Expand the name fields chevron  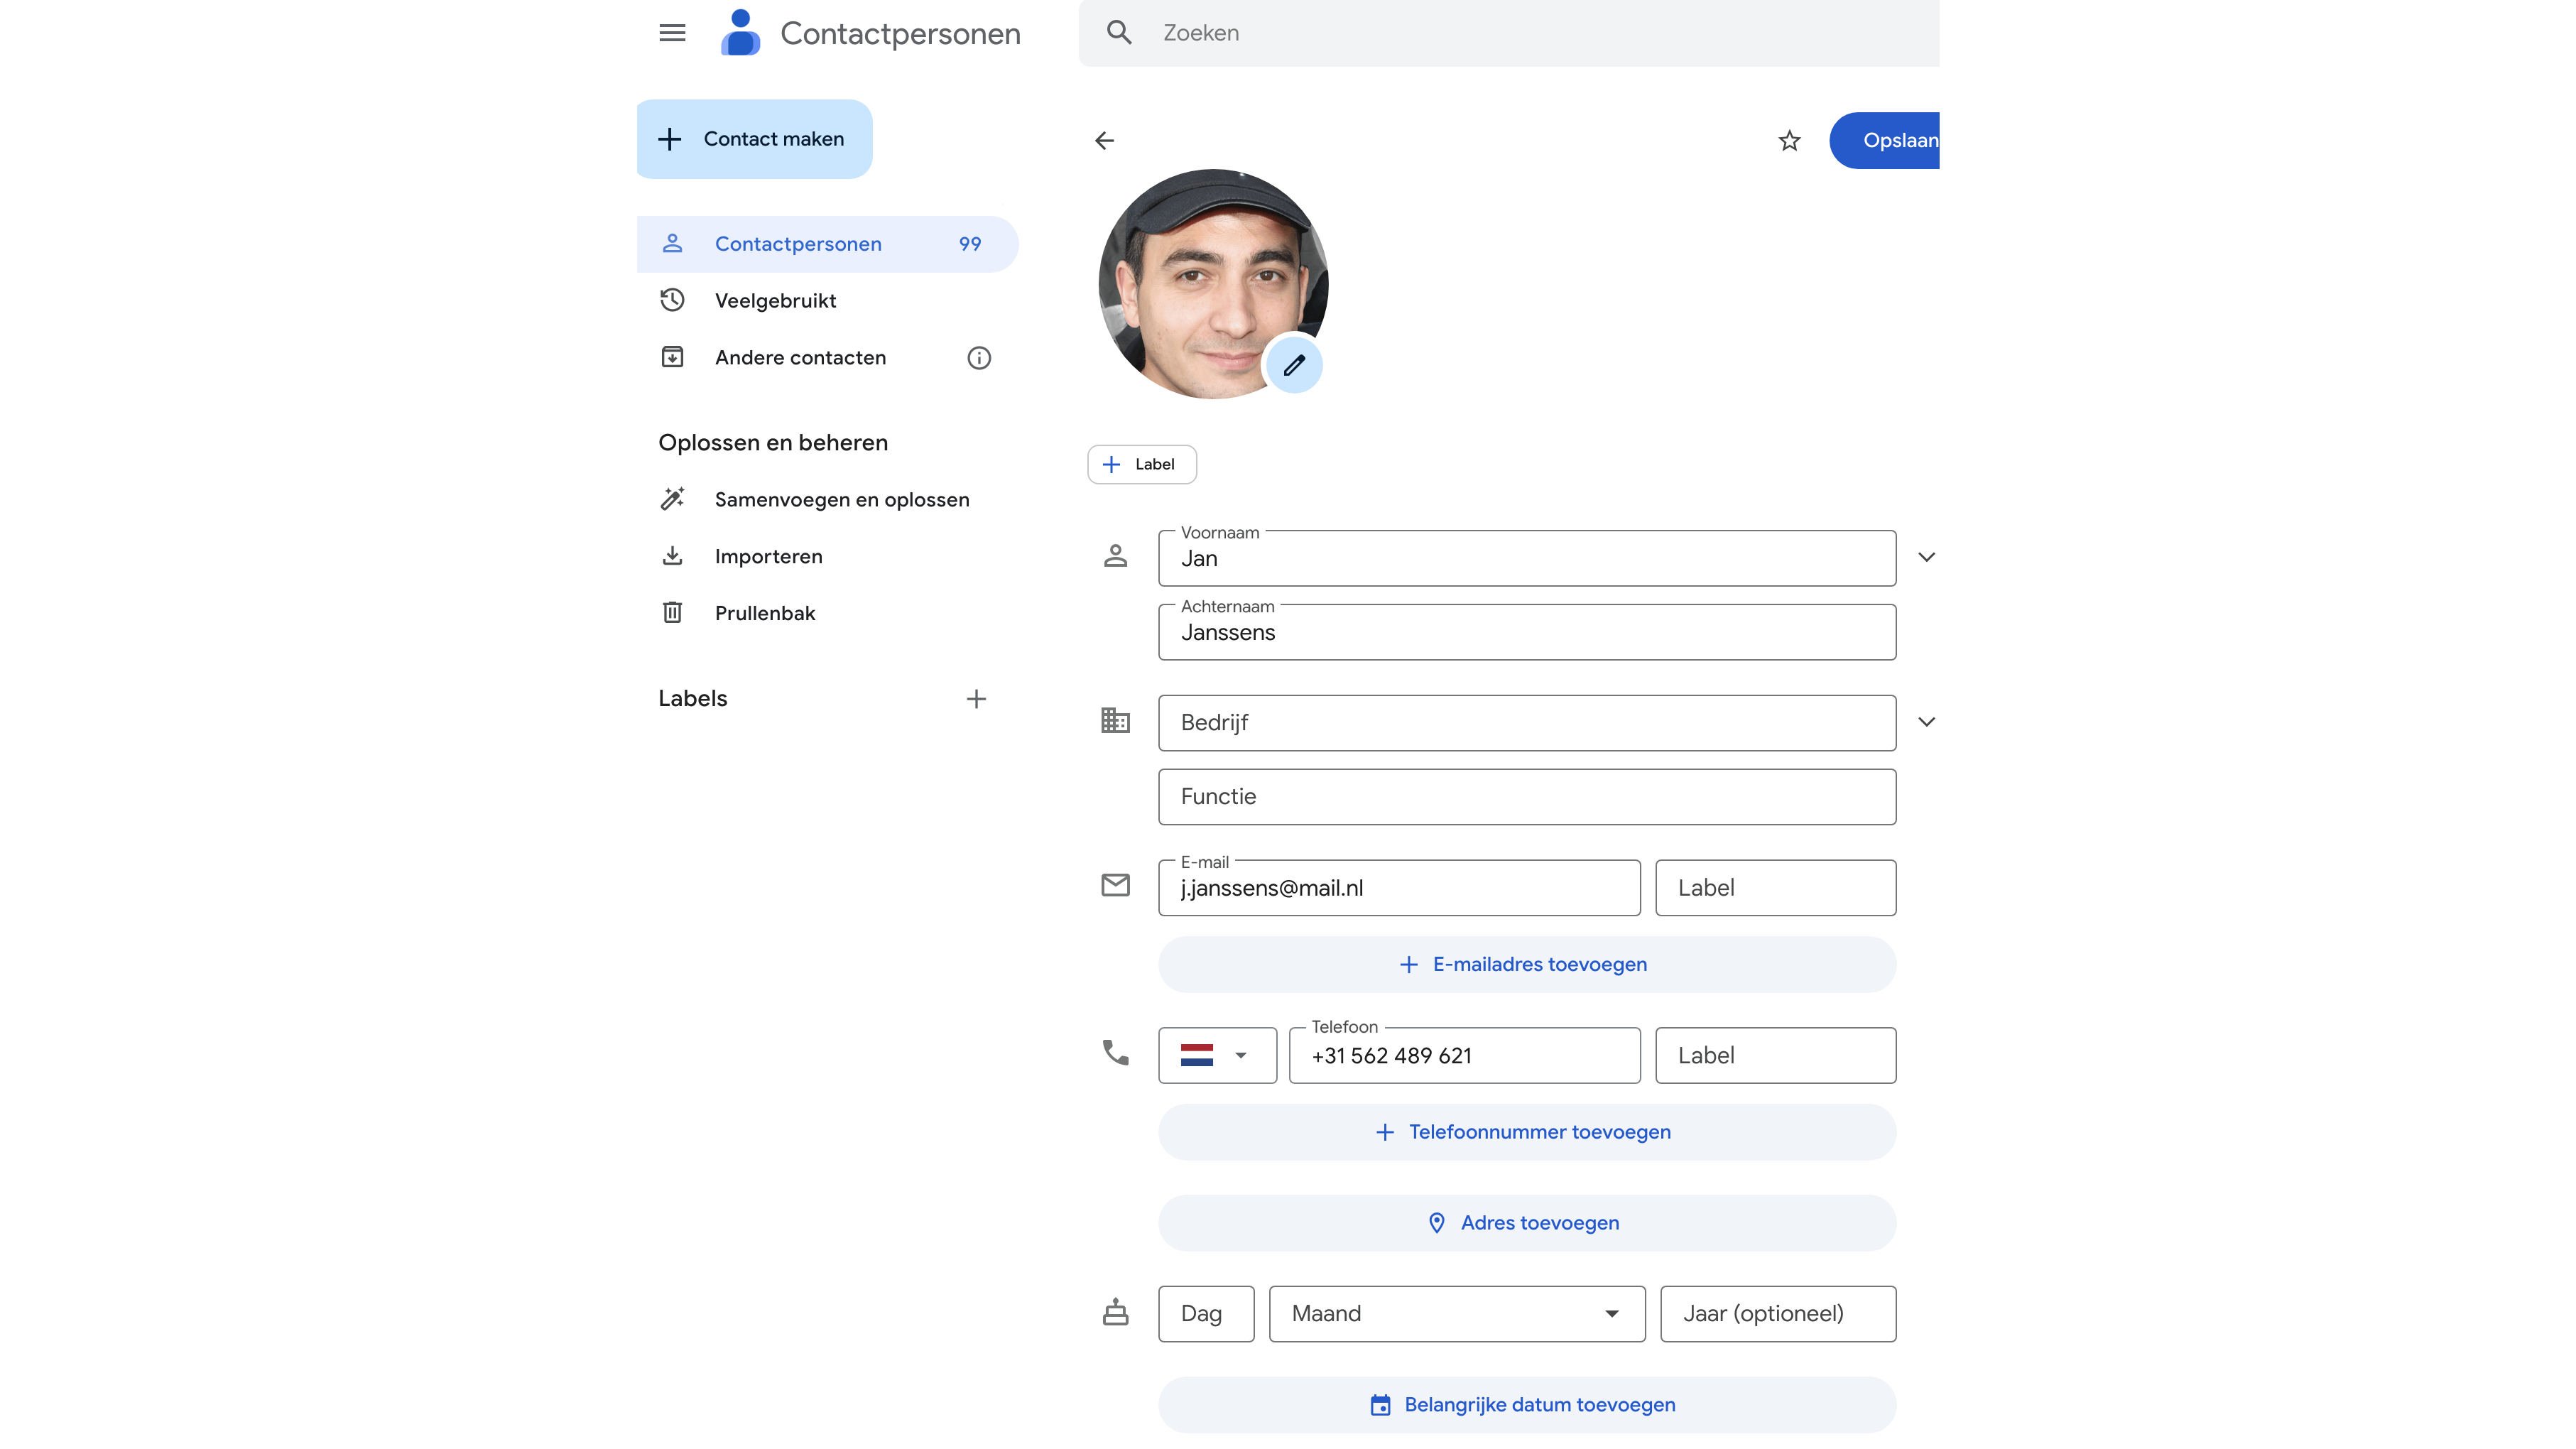click(1926, 557)
